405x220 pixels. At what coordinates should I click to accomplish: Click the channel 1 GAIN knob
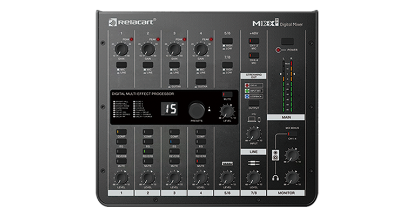[x=122, y=49]
